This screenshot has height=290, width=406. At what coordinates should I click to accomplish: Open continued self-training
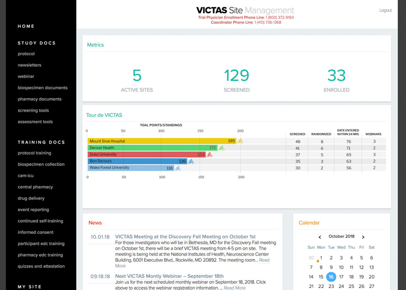41,221
